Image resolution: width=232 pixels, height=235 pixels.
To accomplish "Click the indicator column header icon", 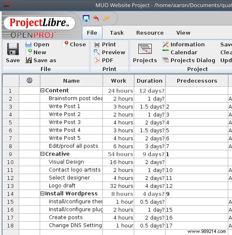I will point(29,81).
